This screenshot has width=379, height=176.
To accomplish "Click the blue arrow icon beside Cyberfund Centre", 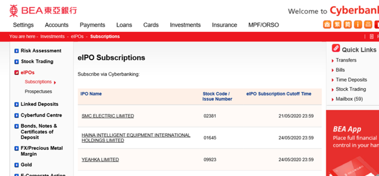I will point(17,115).
